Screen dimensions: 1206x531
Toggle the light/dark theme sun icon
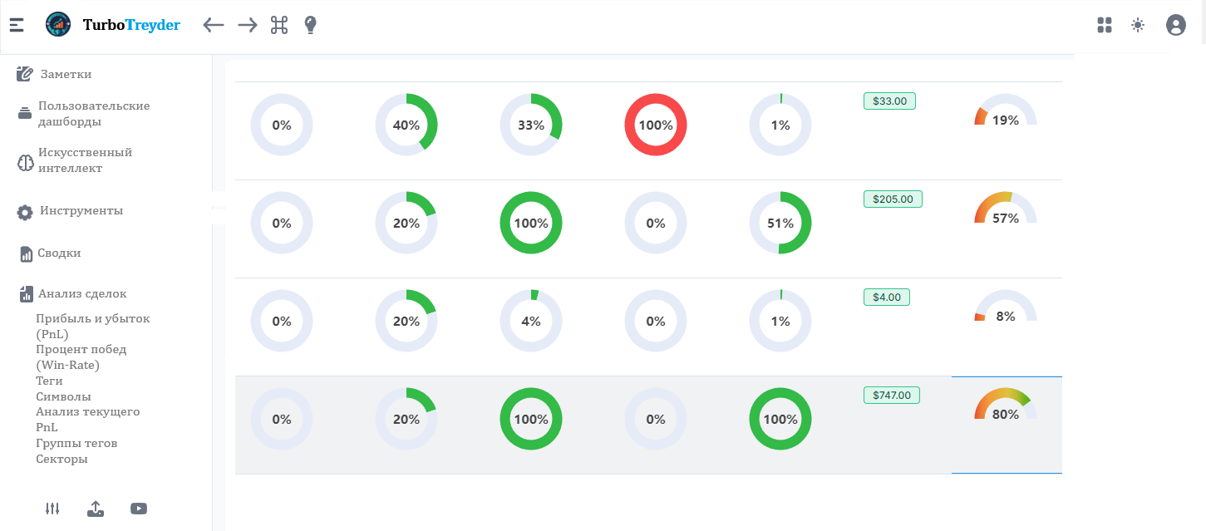1138,25
